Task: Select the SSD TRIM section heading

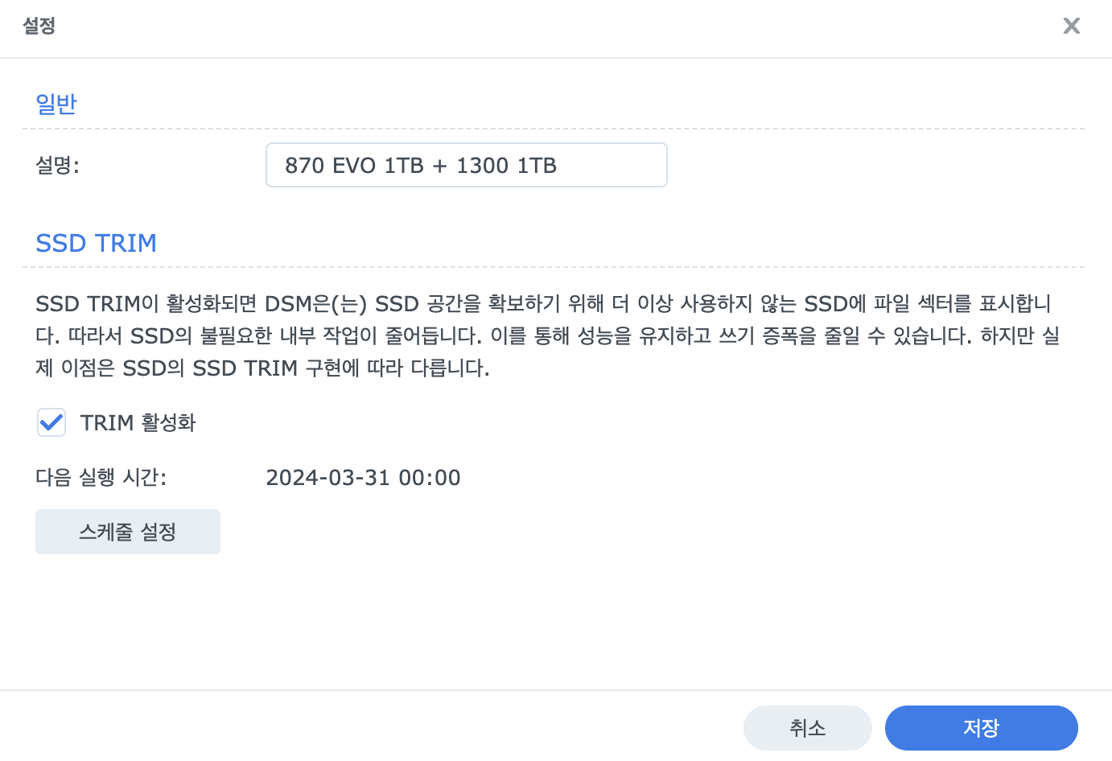Action: (x=96, y=243)
